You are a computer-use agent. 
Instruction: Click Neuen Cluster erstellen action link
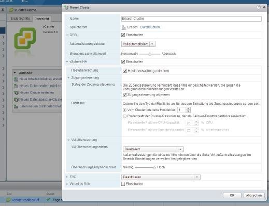(x=37, y=92)
